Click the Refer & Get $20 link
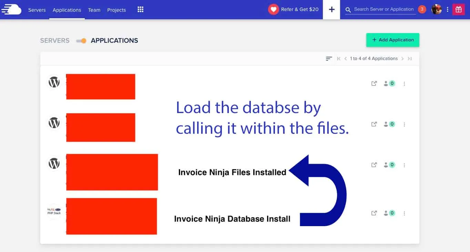 pos(300,9)
